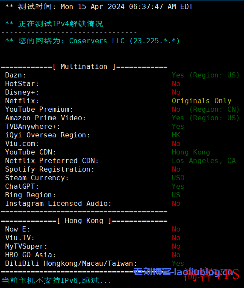Click the 'No' result for Now E
244x288 pixels.
coord(176,229)
